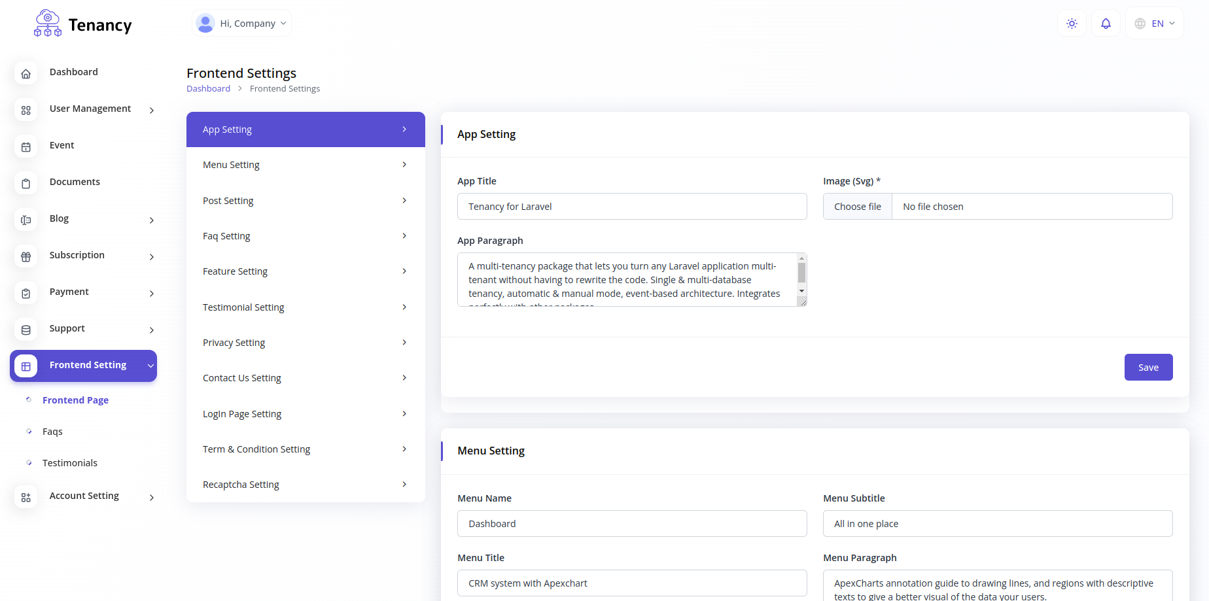Screen dimensions: 1209x601
Task: Select the Menu Setting tab
Action: coord(306,165)
